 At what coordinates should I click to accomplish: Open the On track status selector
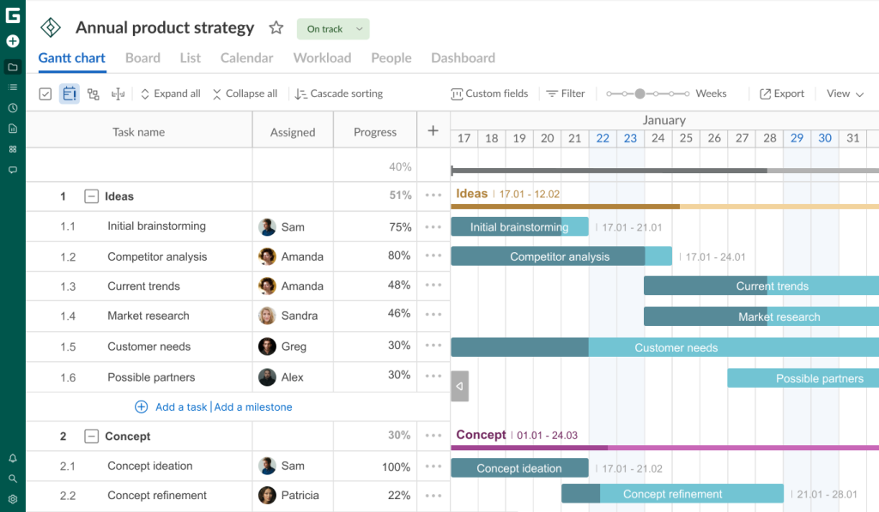332,28
